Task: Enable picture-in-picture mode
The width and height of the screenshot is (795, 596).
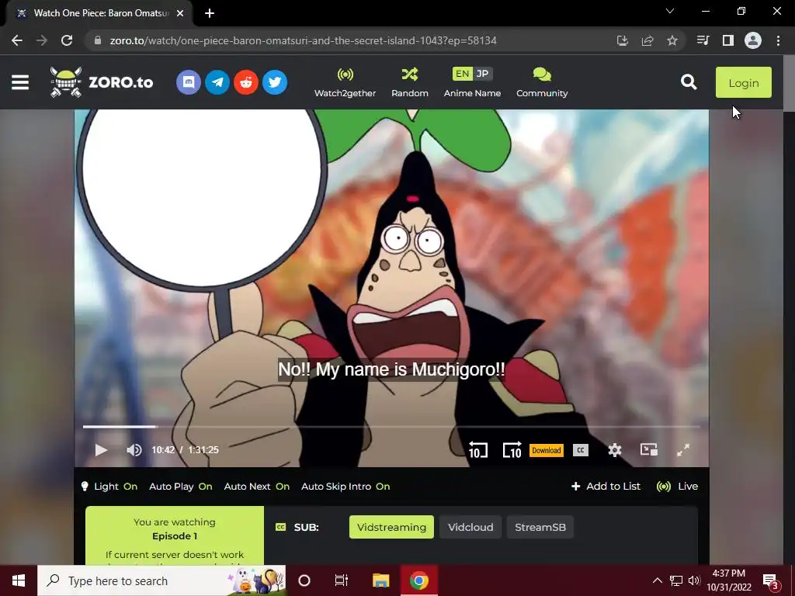Action: 649,449
